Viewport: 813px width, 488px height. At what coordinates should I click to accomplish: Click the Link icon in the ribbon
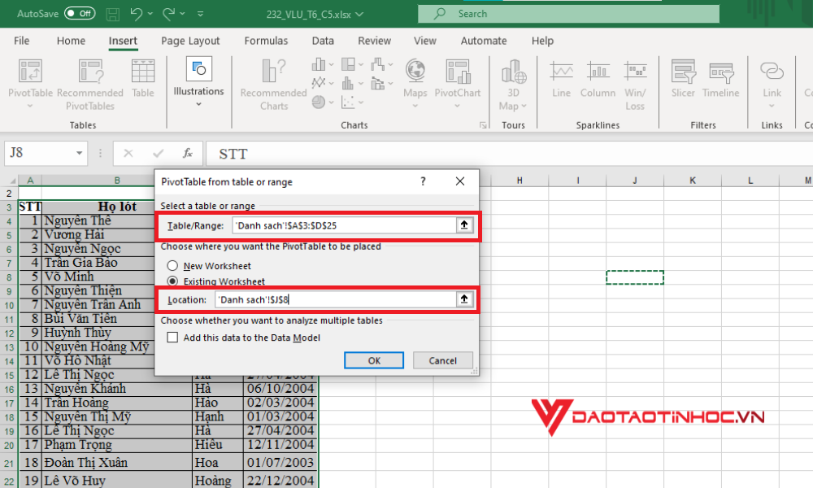pos(772,73)
